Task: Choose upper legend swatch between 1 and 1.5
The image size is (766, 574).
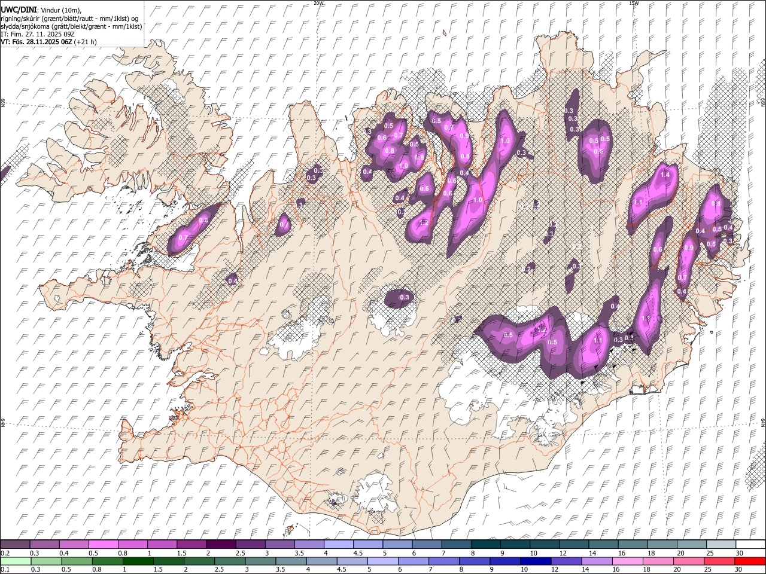Action: pyautogui.click(x=162, y=545)
